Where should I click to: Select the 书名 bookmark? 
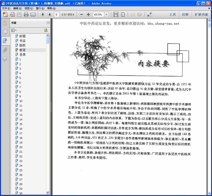click(22, 41)
